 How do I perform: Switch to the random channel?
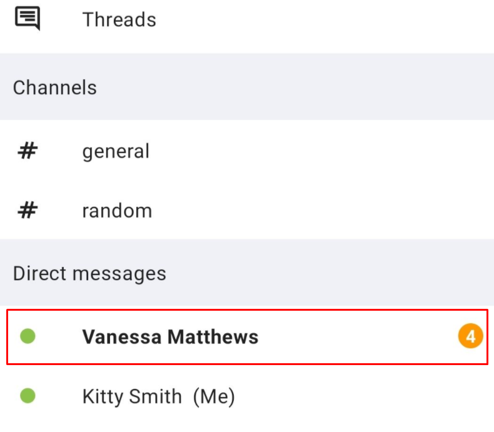click(x=247, y=210)
